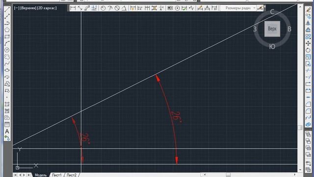Open the [Верхняя] view controls menu

28,8
